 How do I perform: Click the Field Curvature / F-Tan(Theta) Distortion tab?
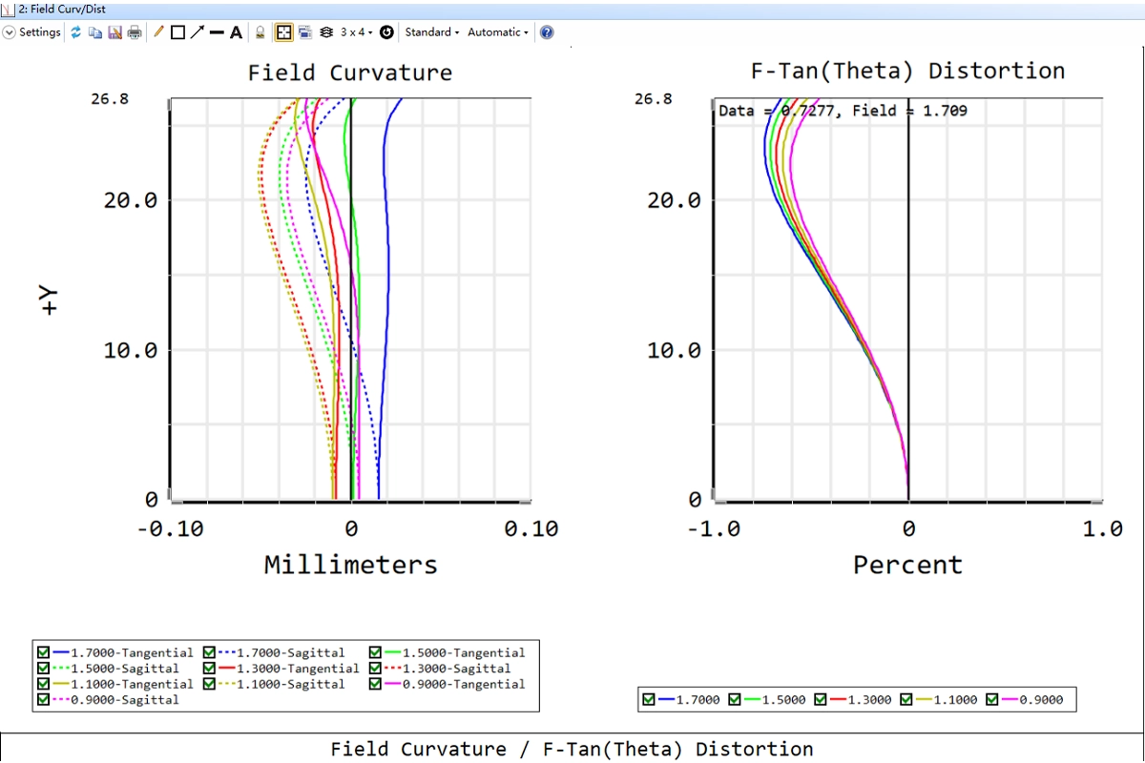point(572,749)
